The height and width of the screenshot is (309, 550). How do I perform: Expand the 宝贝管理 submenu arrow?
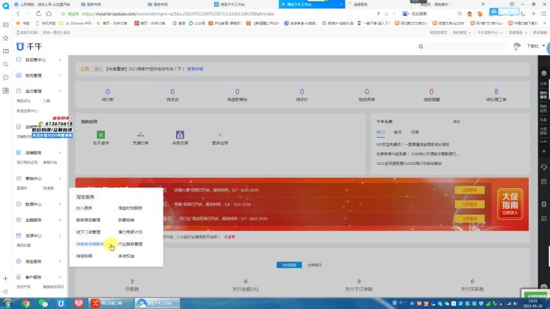(60, 91)
